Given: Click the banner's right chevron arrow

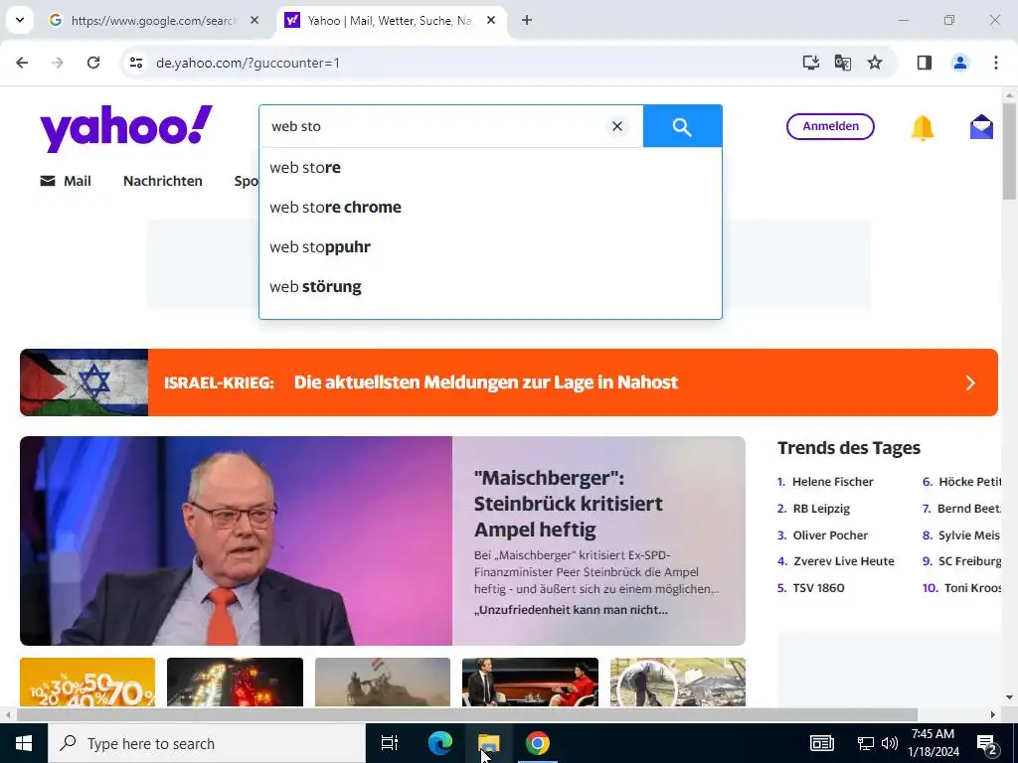Looking at the screenshot, I should (x=970, y=382).
